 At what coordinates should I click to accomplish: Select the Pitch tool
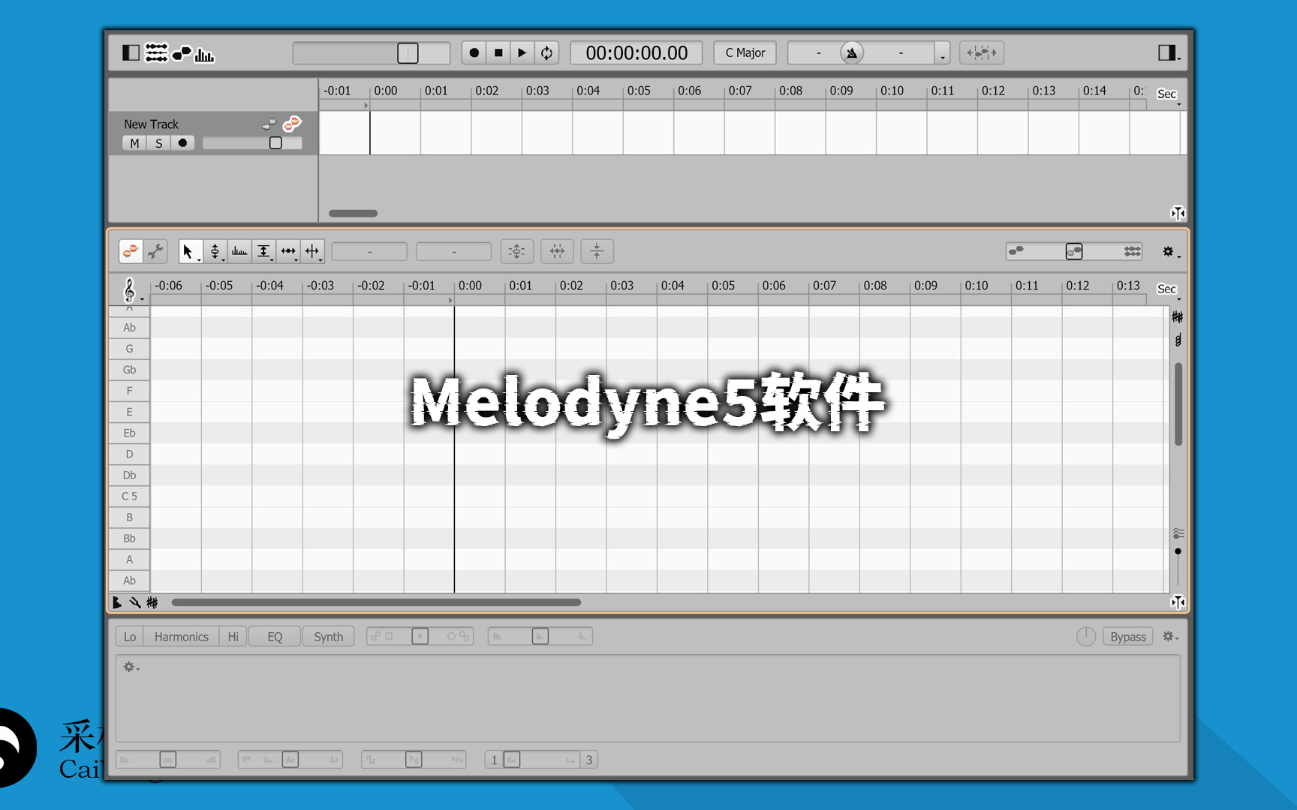215,251
